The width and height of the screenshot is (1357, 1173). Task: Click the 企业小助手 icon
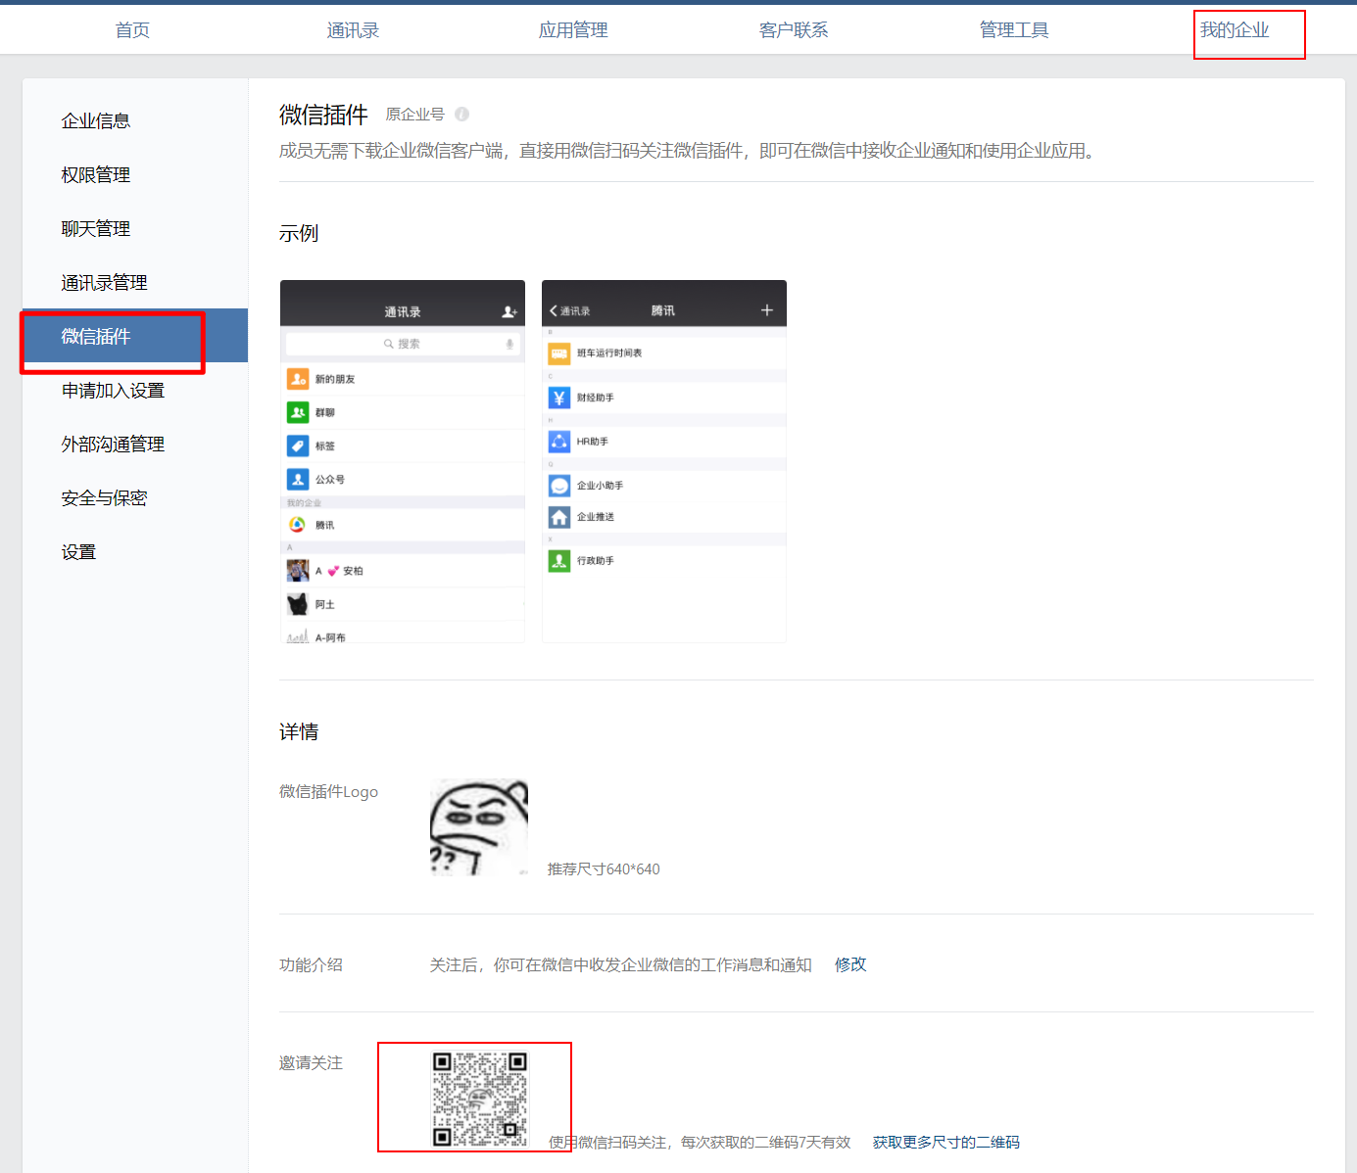(x=559, y=486)
